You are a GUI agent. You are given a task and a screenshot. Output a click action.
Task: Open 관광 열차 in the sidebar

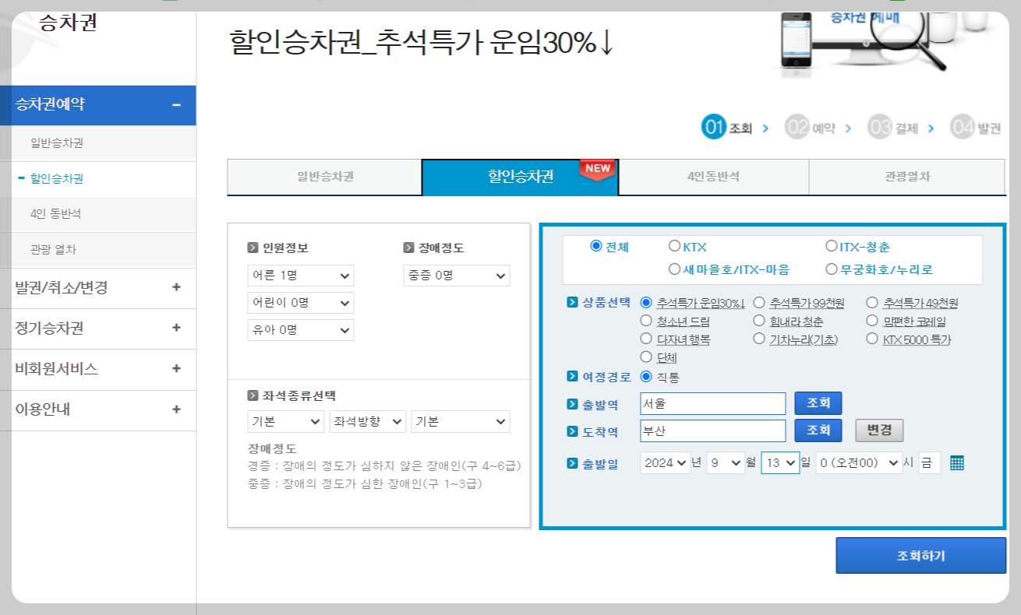53,250
